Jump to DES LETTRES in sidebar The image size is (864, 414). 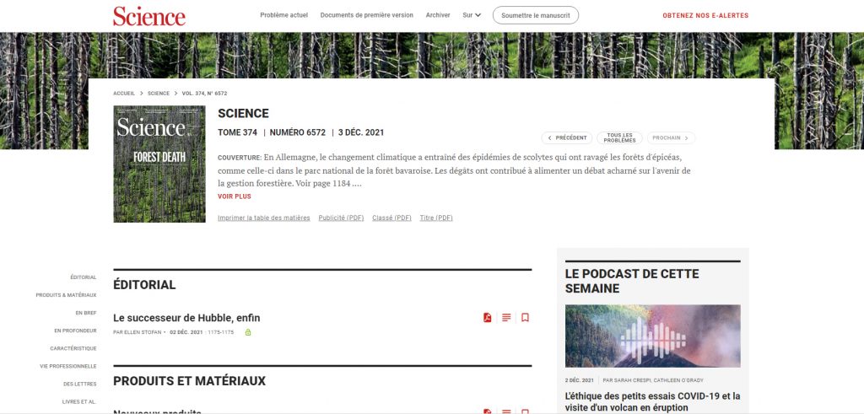pyautogui.click(x=80, y=384)
